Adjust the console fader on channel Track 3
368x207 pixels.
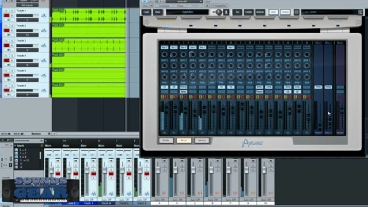87,171
